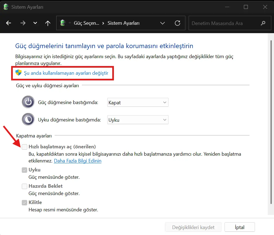Image resolution: width=274 pixels, height=235 pixels.
Task: Open address bar history dropdown
Action: pos(163,23)
